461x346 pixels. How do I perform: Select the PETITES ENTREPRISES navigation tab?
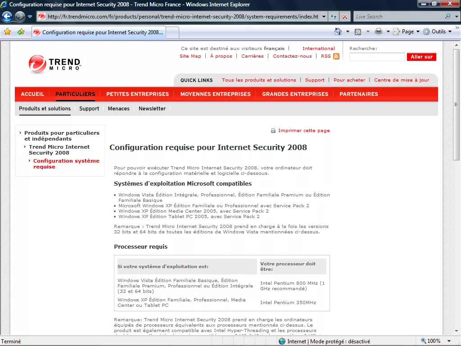coord(137,94)
